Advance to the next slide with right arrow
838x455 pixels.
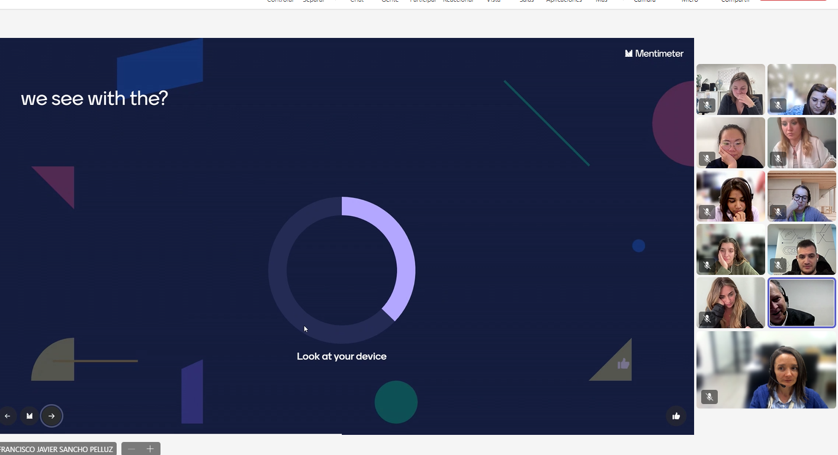point(52,416)
